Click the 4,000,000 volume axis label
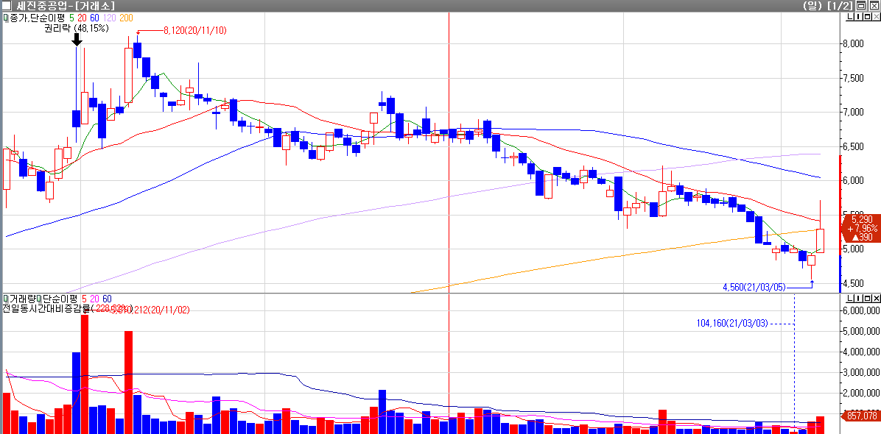 pos(863,352)
